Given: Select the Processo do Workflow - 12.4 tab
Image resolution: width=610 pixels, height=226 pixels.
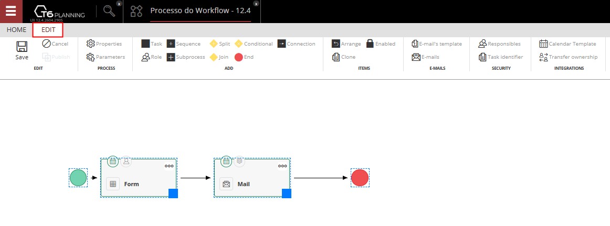Looking at the screenshot, I should point(201,11).
